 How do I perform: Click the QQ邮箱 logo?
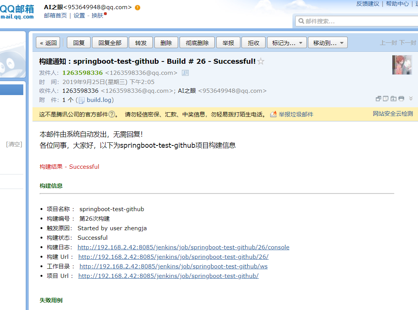coord(17,11)
